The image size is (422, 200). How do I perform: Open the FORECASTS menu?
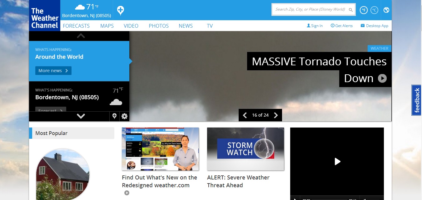tap(76, 26)
